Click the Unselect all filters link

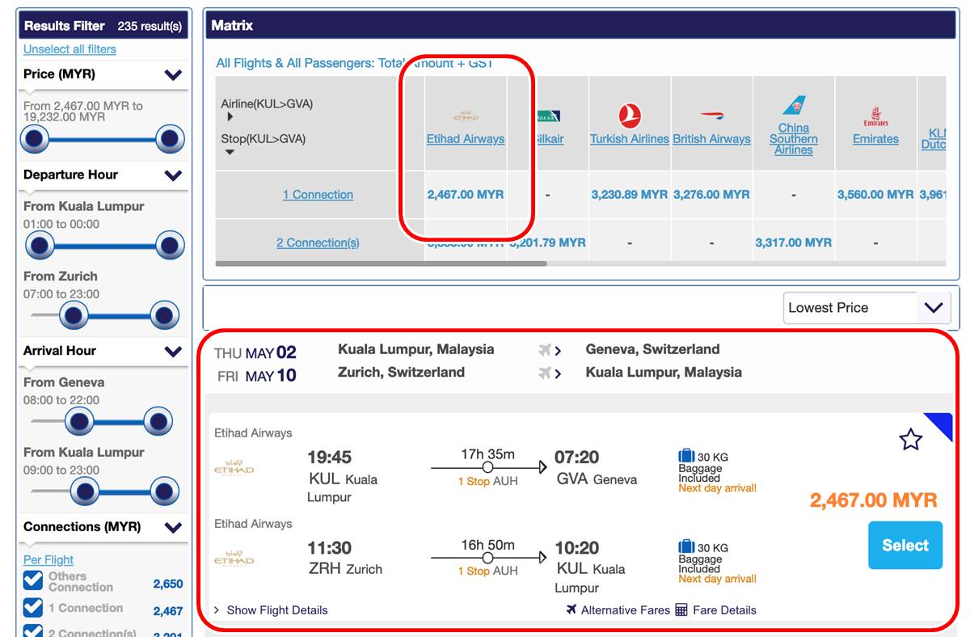pos(70,49)
